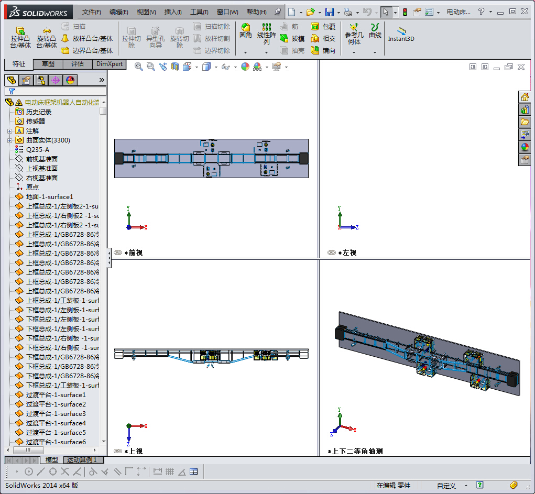This screenshot has height=494, width=535.
Task: Switch to the 草图 (Sketch) tab
Action: click(x=48, y=64)
